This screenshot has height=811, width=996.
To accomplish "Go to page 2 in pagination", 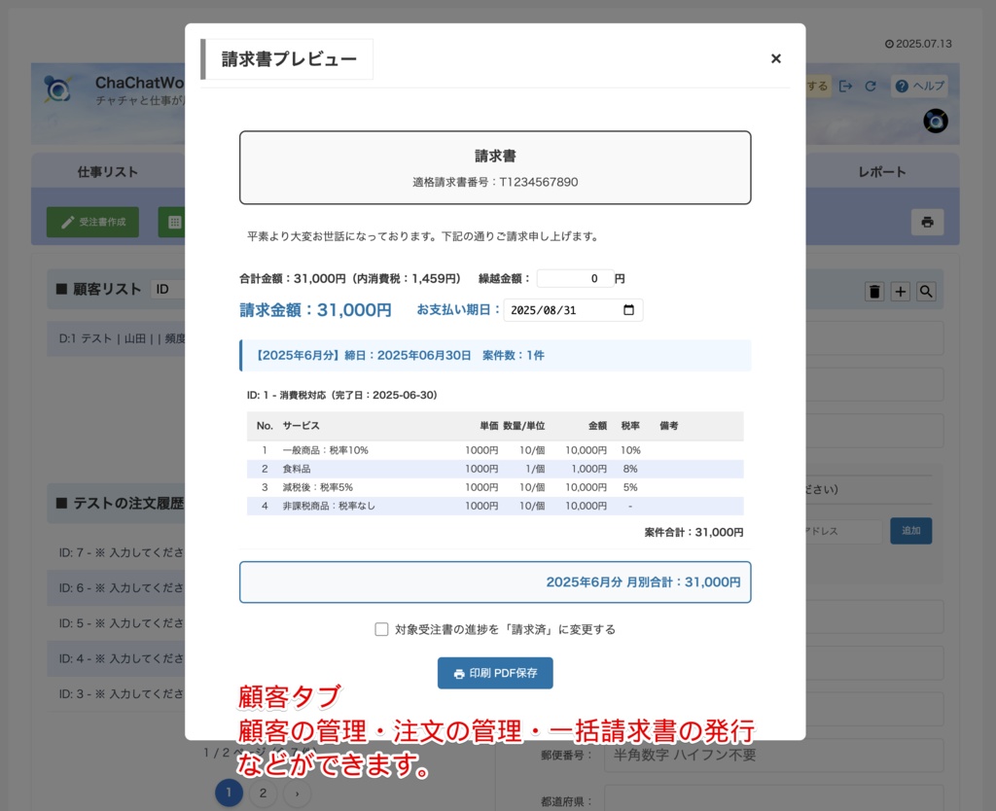I will [x=262, y=793].
